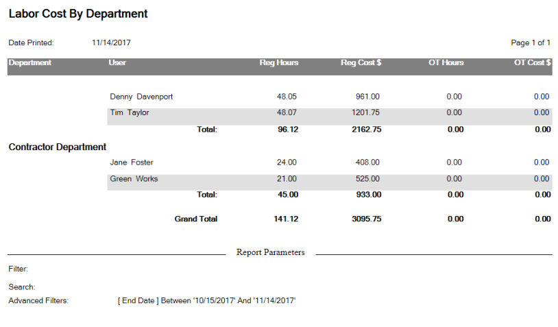Click the Grand Total label
The height and width of the screenshot is (327, 558).
pyautogui.click(x=196, y=219)
